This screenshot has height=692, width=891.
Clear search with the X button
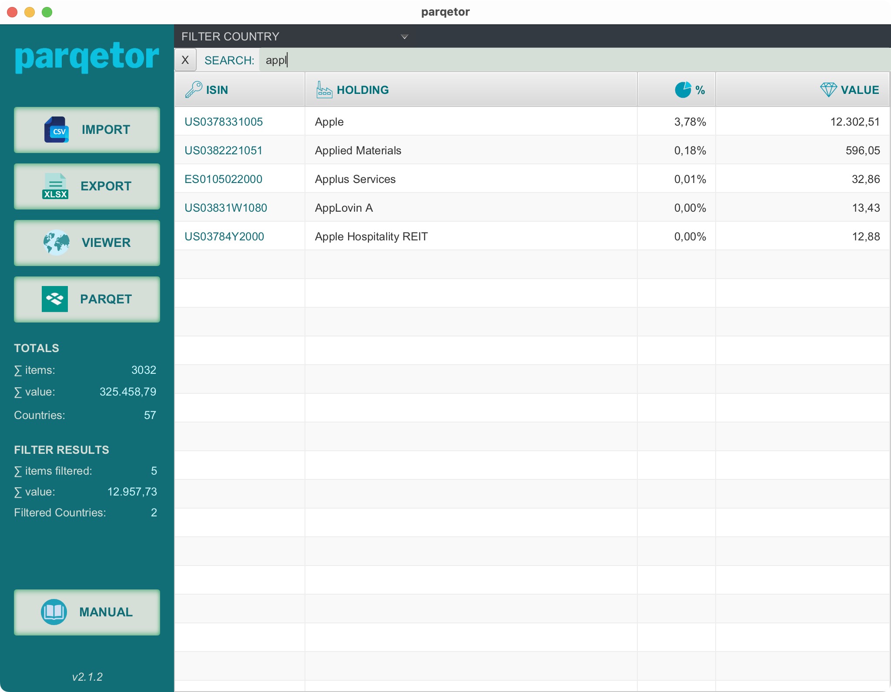185,60
